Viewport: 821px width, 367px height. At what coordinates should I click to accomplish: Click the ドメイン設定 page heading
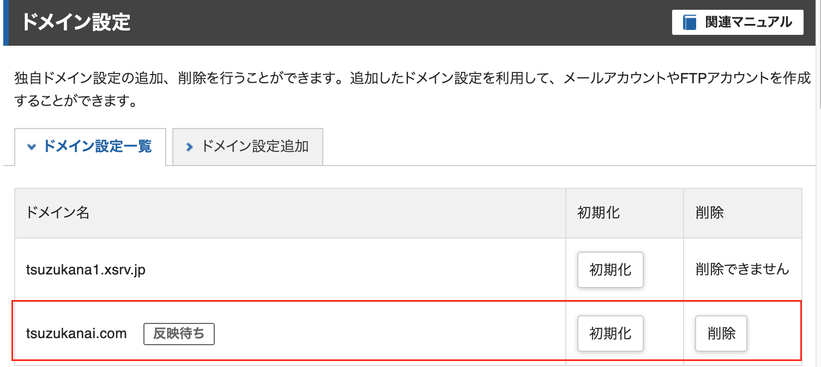pos(76,23)
